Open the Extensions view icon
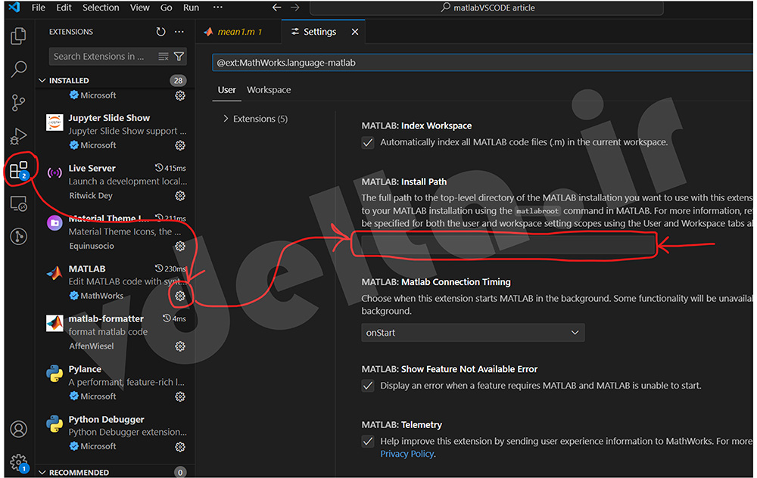The image size is (757, 478). point(18,169)
